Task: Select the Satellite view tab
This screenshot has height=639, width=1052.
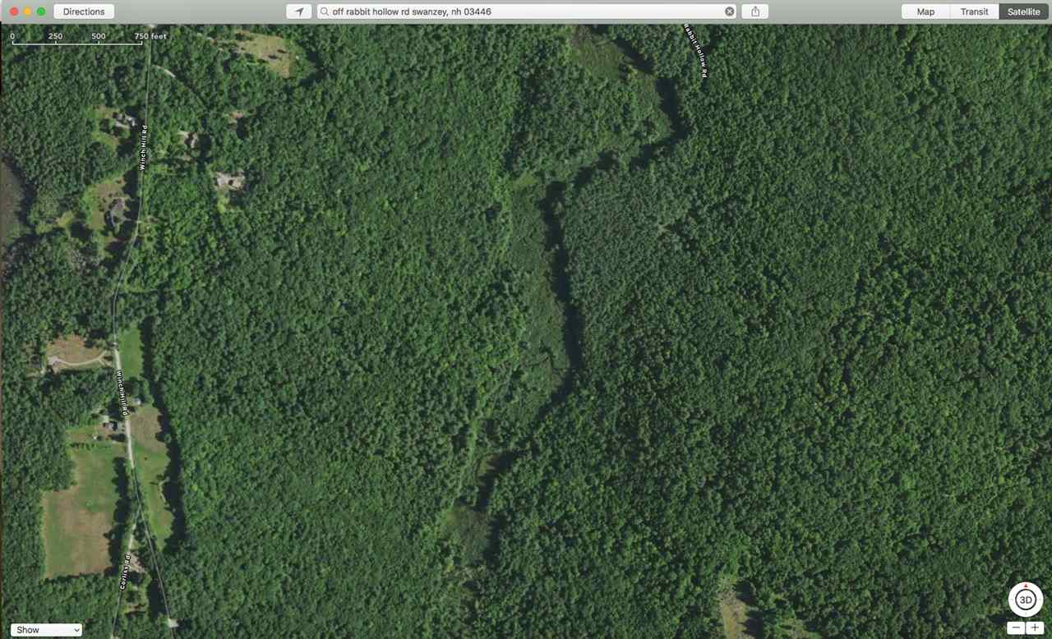Action: (1023, 11)
